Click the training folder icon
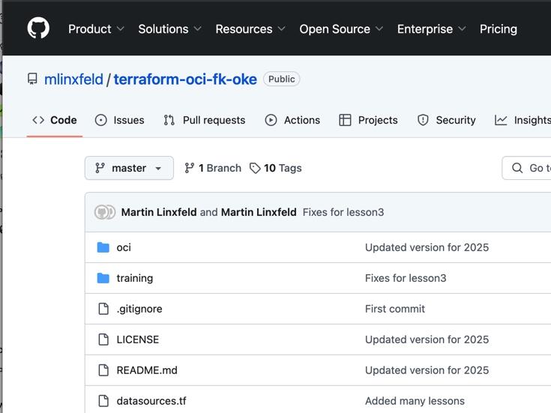 point(103,278)
